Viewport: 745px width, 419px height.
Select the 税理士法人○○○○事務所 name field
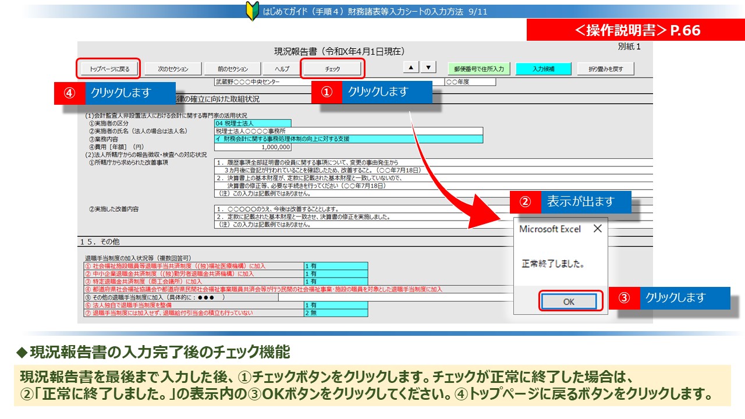tap(348, 131)
